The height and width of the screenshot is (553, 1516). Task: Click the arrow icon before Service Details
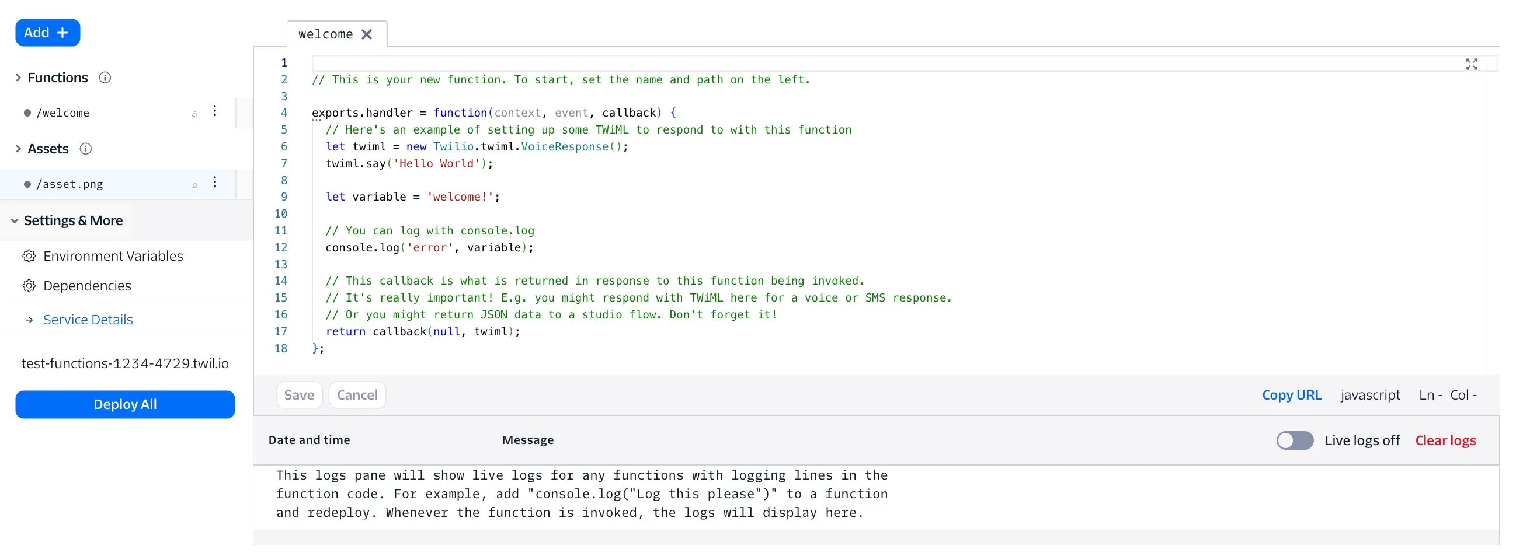click(29, 320)
